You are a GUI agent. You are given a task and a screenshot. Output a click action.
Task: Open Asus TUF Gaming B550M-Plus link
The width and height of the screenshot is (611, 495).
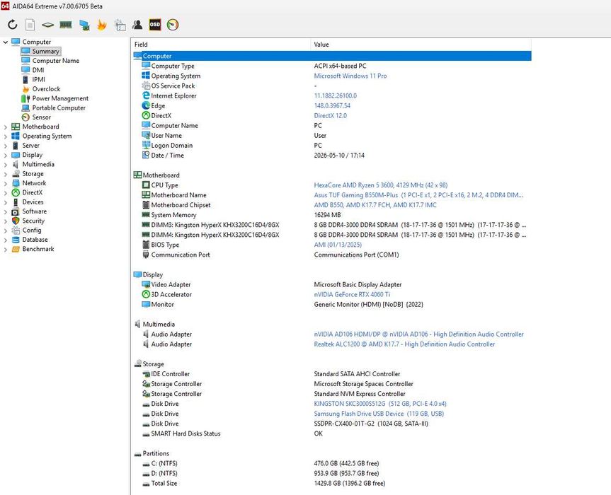[x=418, y=195]
